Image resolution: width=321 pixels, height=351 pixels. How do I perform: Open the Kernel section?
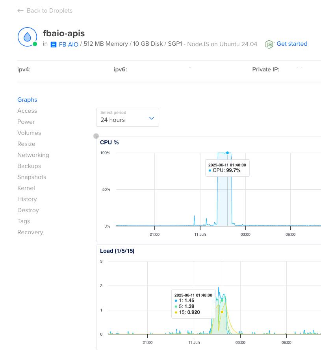(x=26, y=188)
